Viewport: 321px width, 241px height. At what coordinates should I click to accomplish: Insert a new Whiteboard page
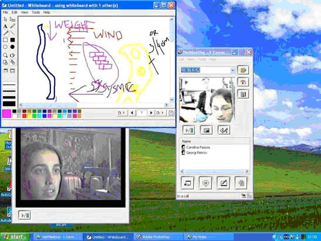(170, 113)
